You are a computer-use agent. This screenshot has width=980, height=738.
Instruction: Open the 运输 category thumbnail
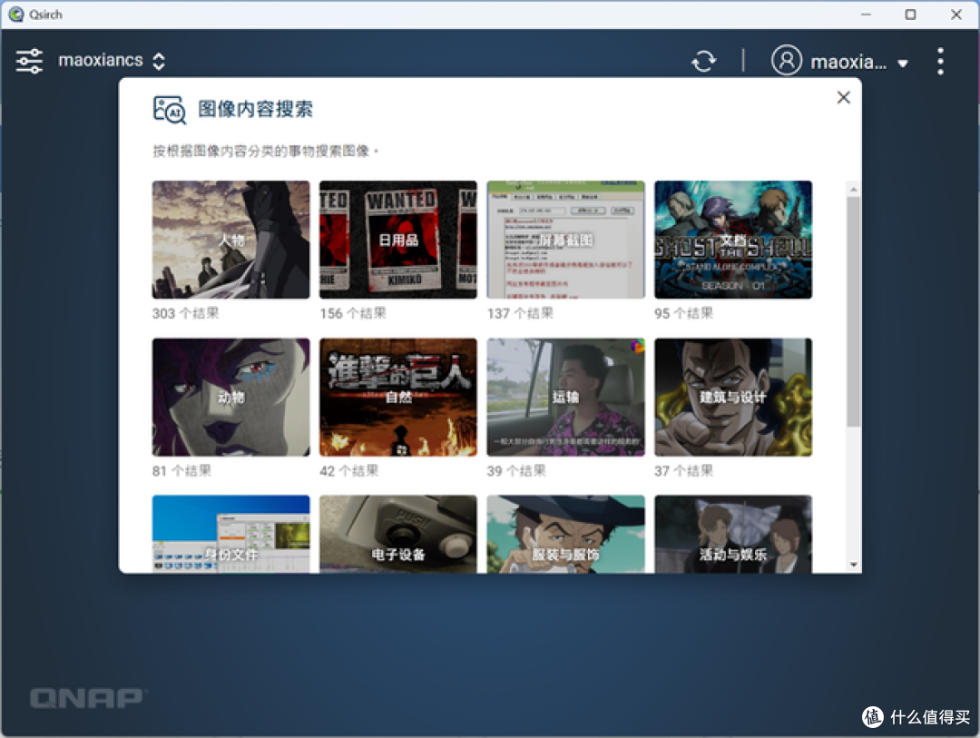pyautogui.click(x=565, y=398)
